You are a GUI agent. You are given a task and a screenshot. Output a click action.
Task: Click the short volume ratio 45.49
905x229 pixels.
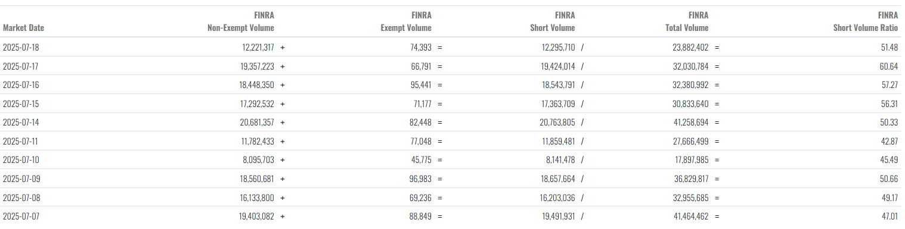889,160
